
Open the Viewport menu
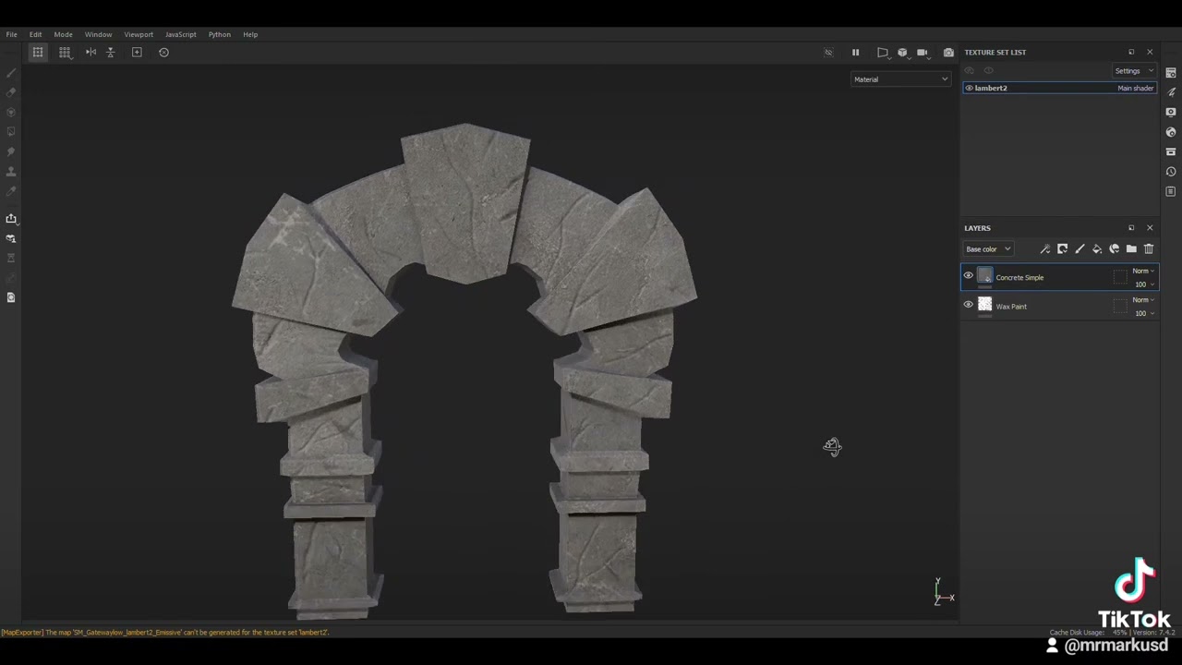click(x=139, y=34)
